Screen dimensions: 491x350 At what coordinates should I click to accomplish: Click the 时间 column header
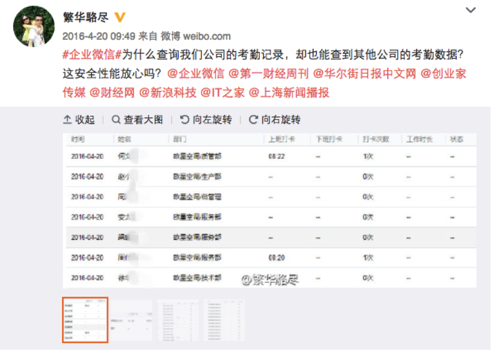78,140
